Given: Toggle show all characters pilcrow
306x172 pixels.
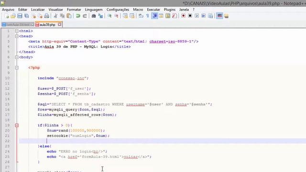Looking at the screenshot, I should pos(148,16).
